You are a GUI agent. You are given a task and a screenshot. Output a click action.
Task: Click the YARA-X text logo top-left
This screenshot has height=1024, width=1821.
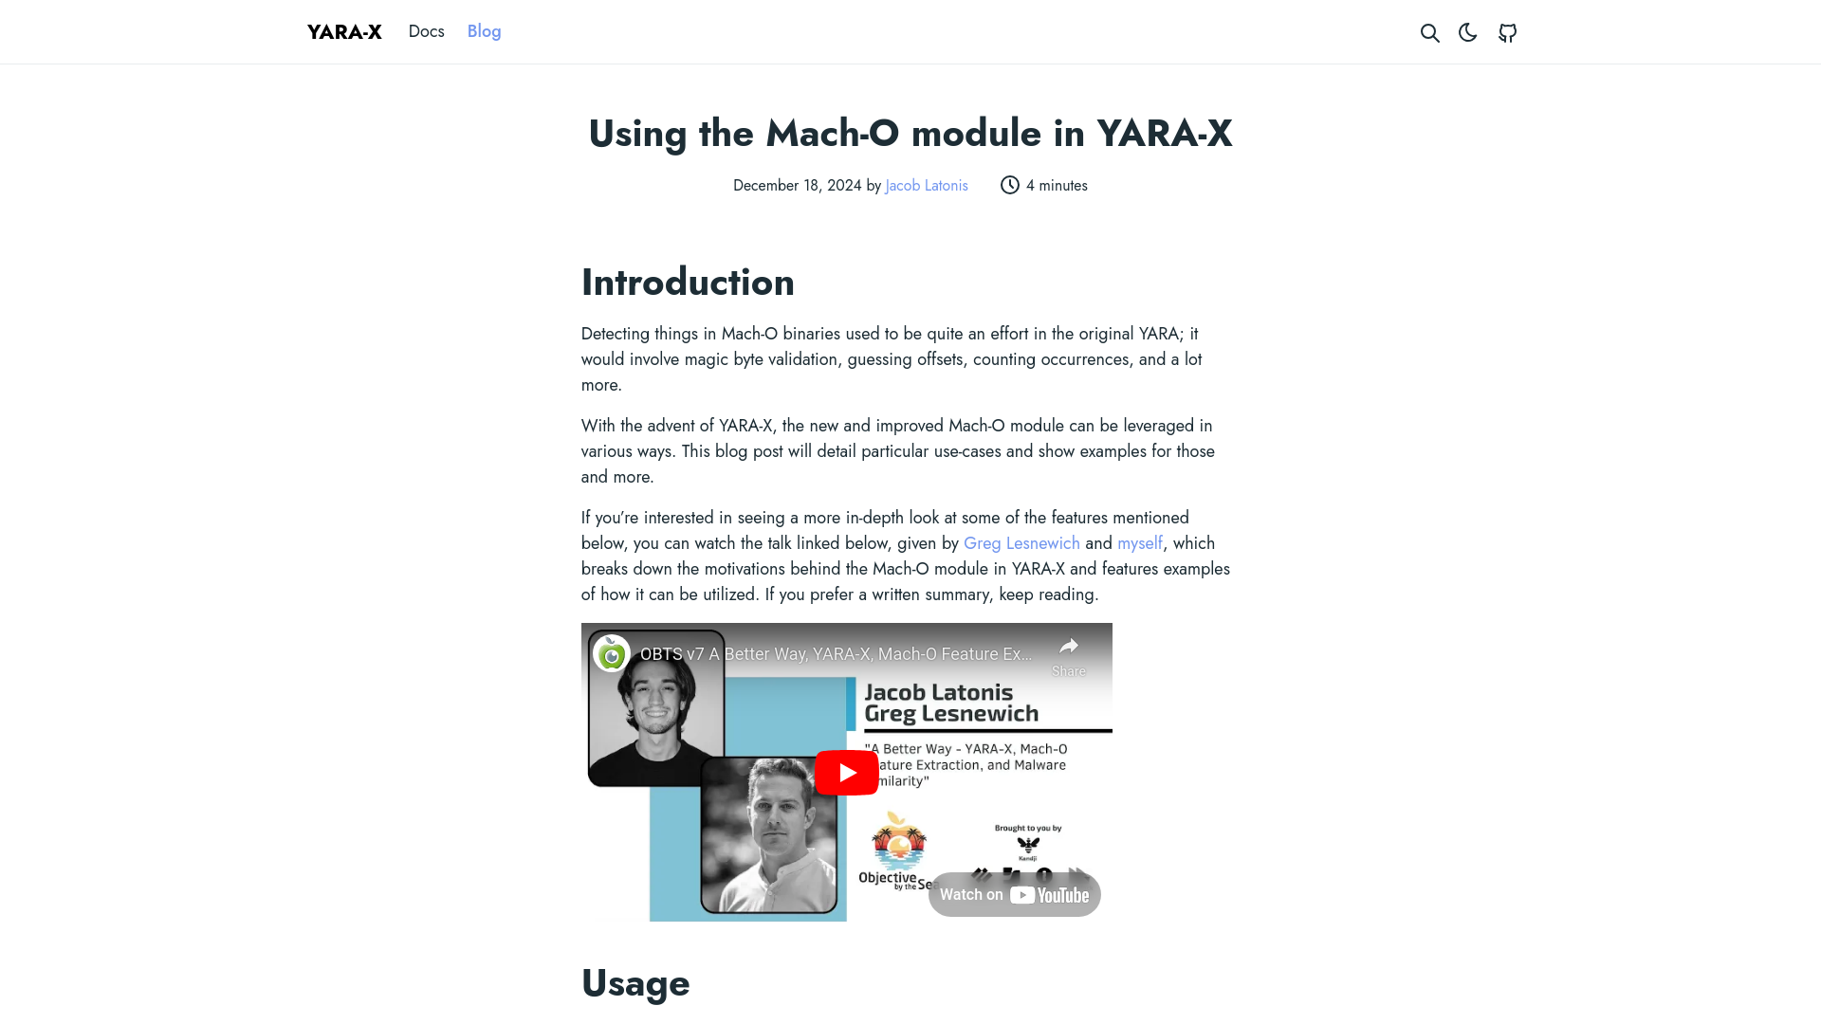[344, 31]
